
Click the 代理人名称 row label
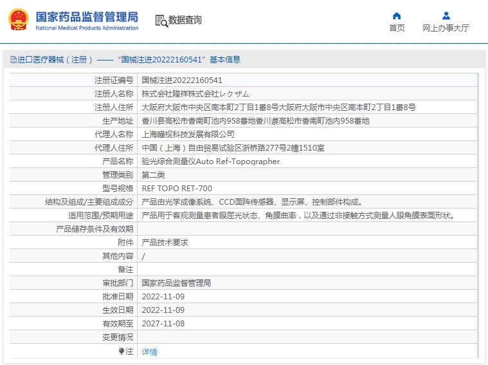tap(114, 135)
